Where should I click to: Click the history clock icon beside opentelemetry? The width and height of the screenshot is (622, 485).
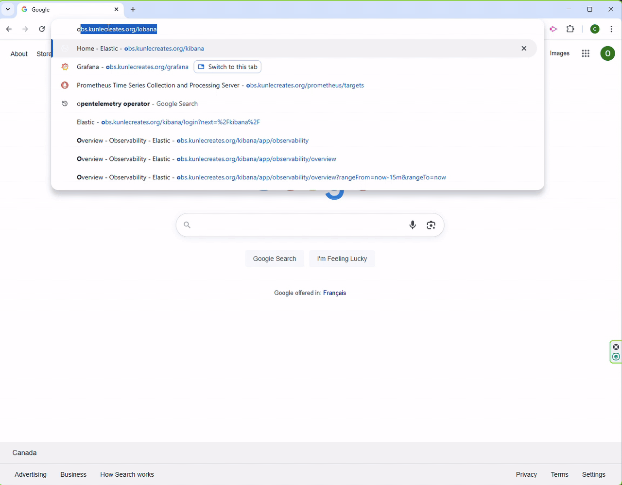[65, 104]
